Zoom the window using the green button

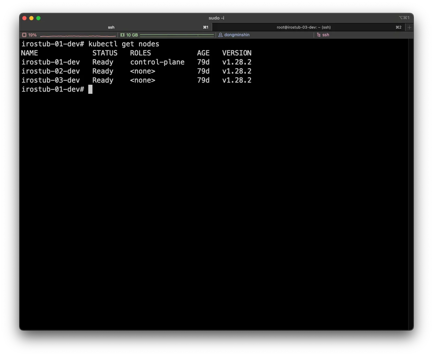[x=38, y=18]
